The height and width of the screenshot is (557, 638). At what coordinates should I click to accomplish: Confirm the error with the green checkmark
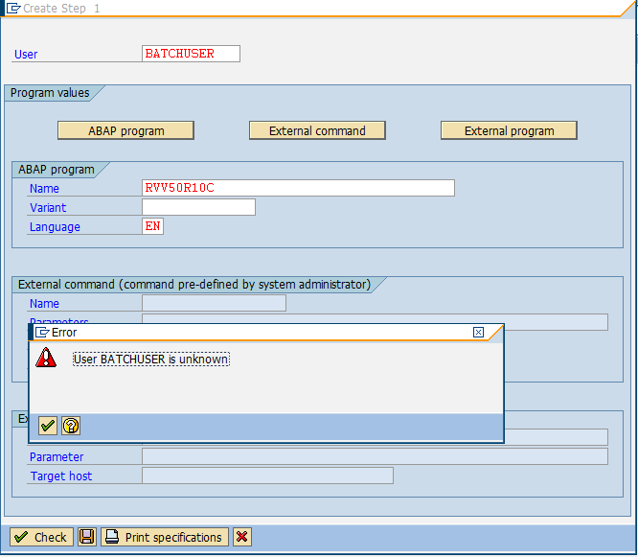point(48,426)
